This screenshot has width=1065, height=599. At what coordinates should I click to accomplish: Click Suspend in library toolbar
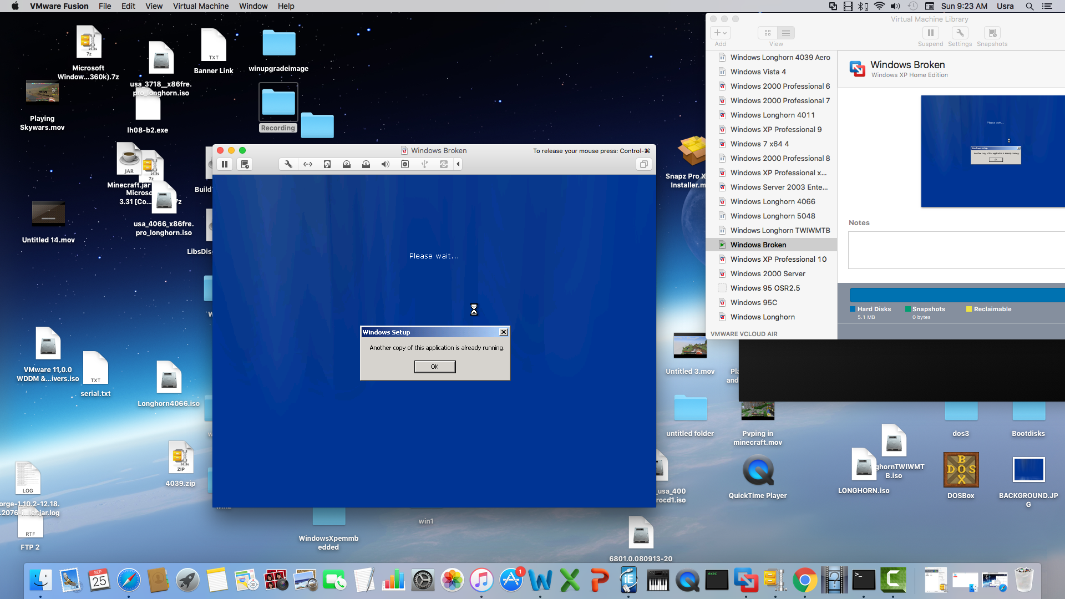[x=930, y=36]
